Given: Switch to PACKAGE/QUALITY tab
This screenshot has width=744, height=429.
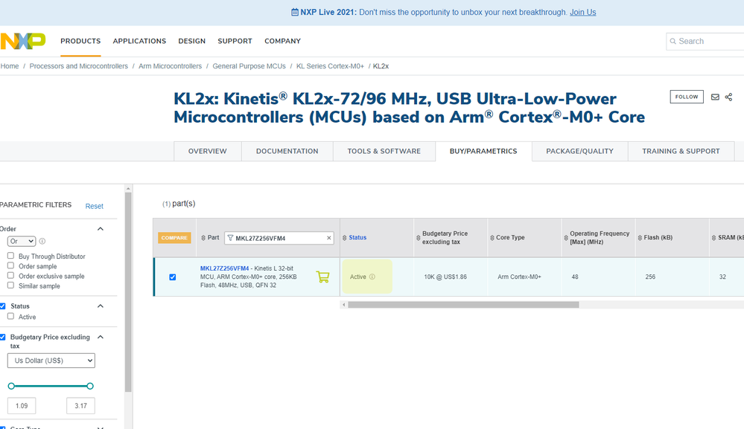Looking at the screenshot, I should [x=580, y=151].
